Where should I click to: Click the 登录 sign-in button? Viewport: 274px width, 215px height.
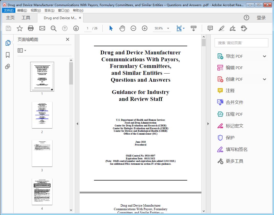(x=261, y=18)
